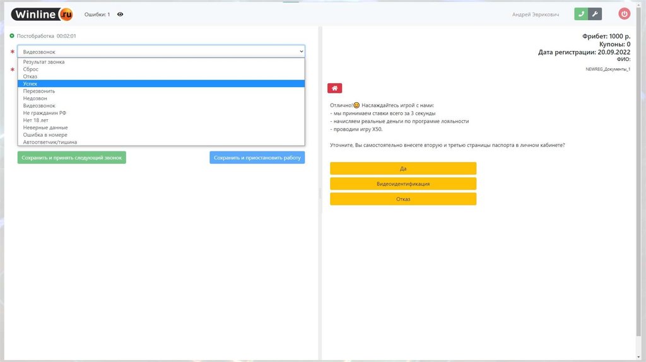The width and height of the screenshot is (646, 362).
Task: Click the red power logout icon
Action: click(x=624, y=14)
